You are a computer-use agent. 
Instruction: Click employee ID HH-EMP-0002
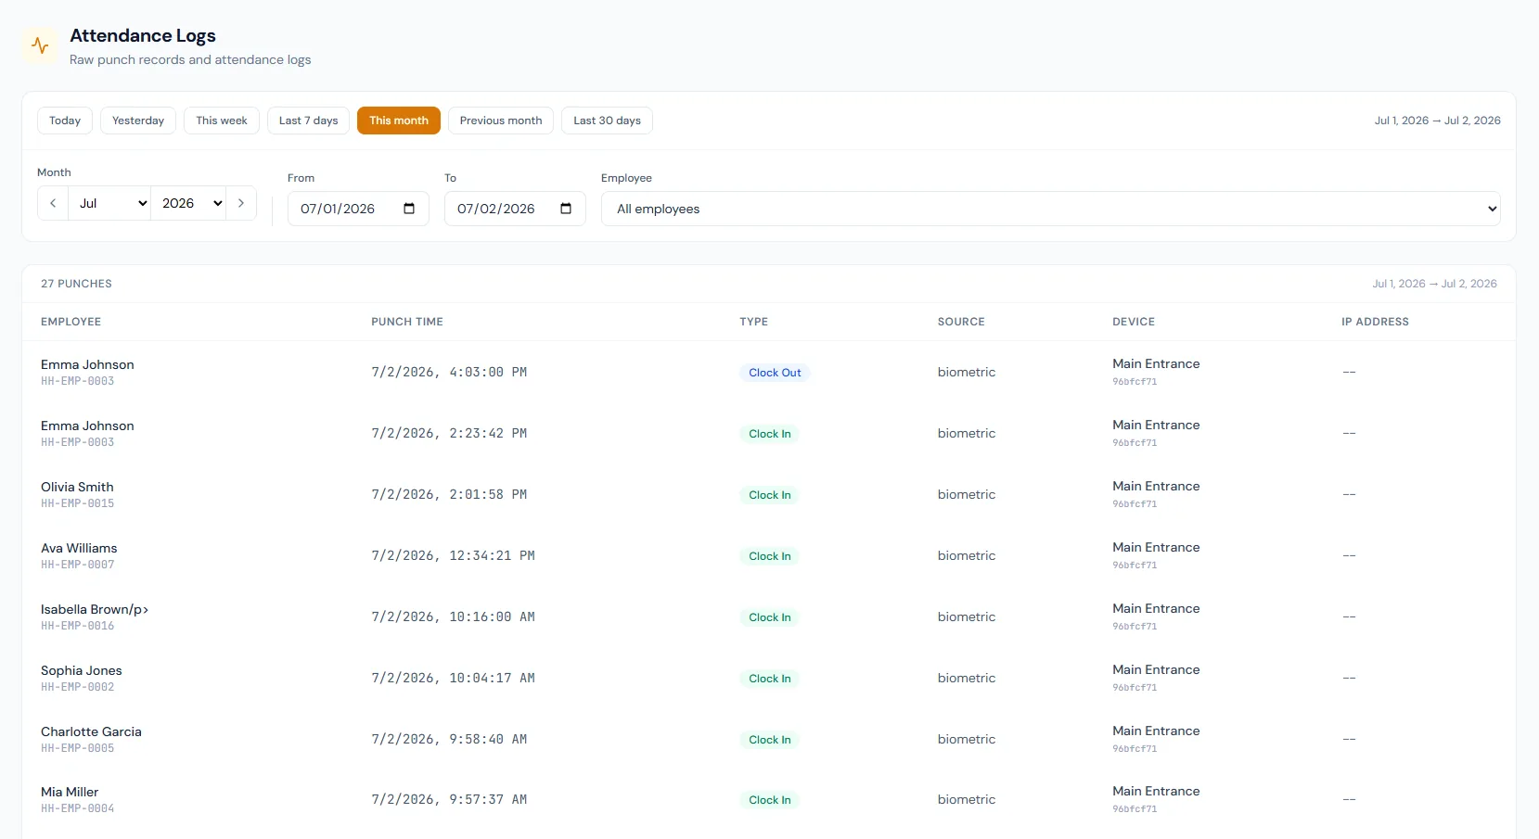78,687
